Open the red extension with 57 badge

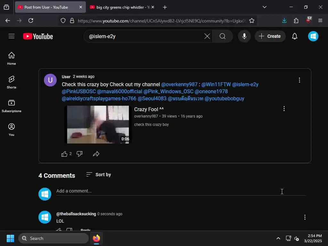pos(308,20)
